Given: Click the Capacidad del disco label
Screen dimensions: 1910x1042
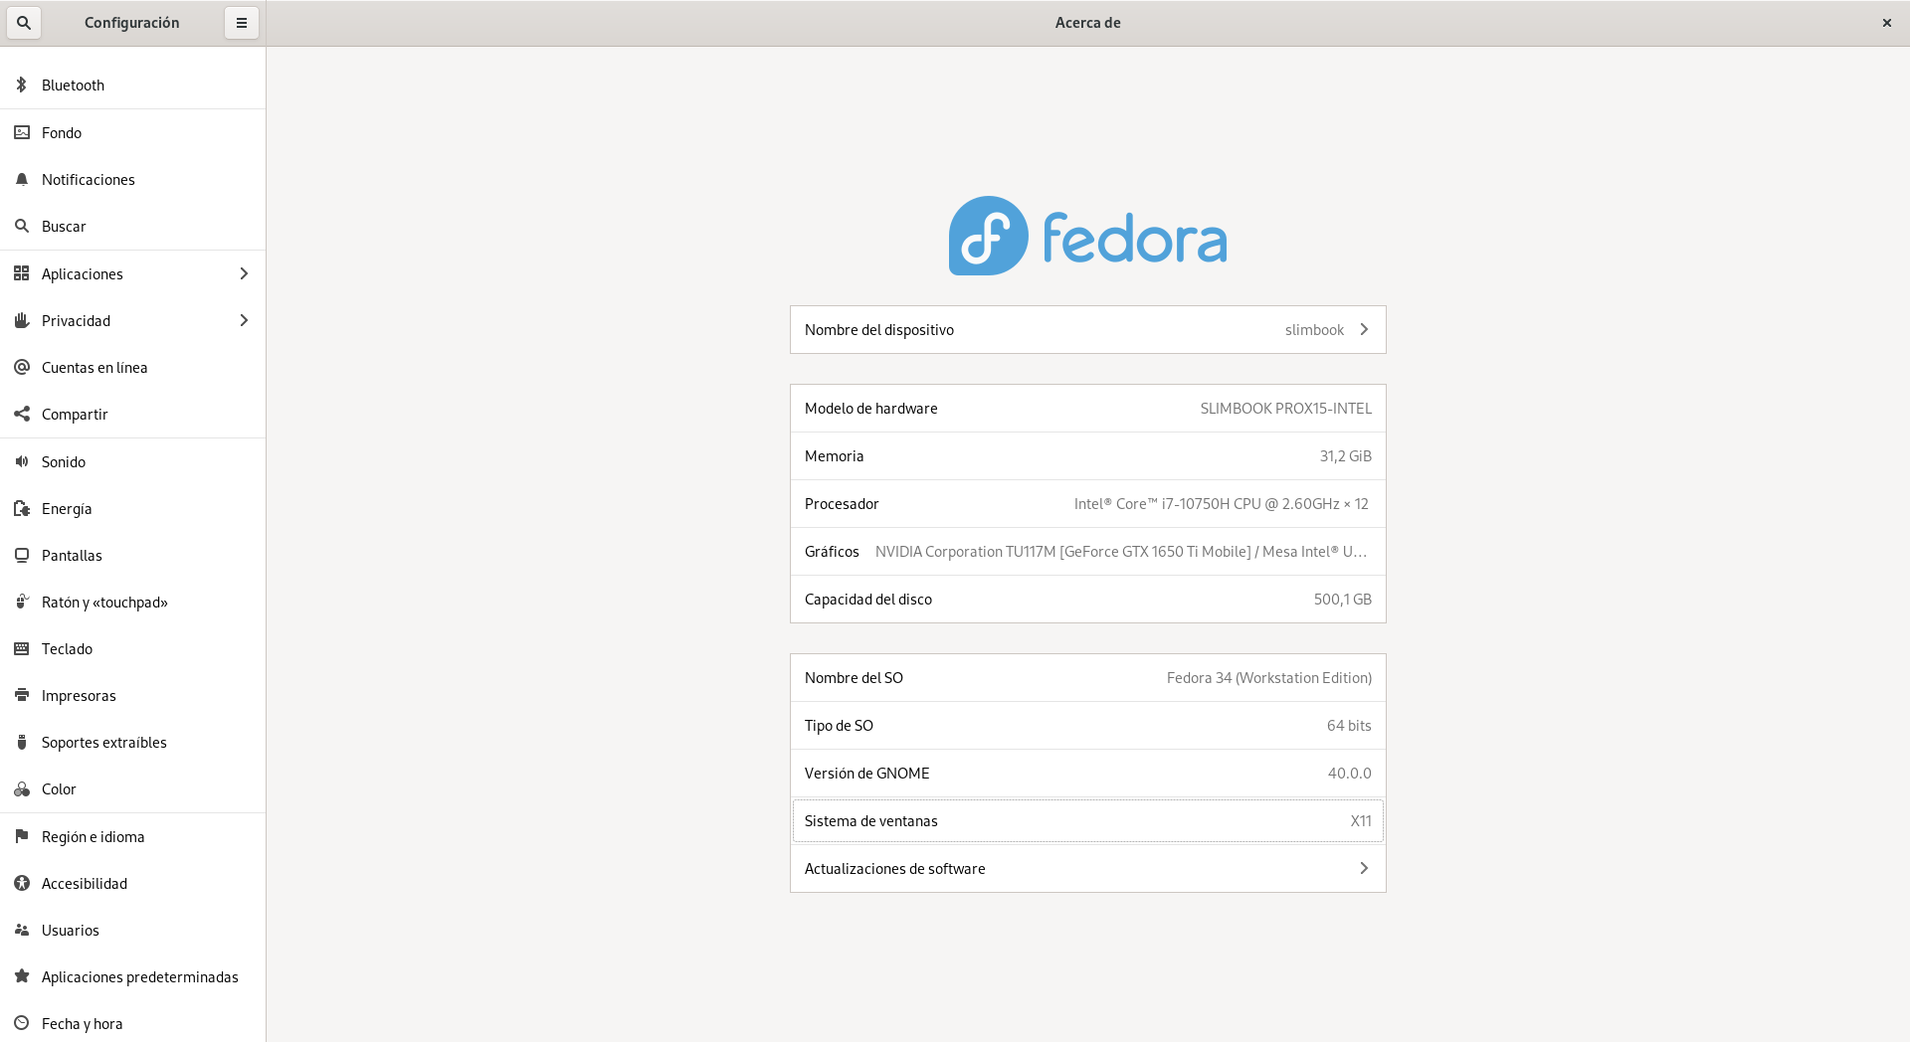Looking at the screenshot, I should [x=868, y=600].
